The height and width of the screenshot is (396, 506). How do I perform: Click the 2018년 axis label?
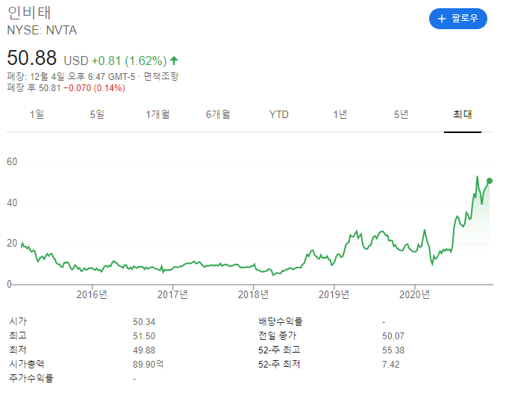(x=253, y=294)
